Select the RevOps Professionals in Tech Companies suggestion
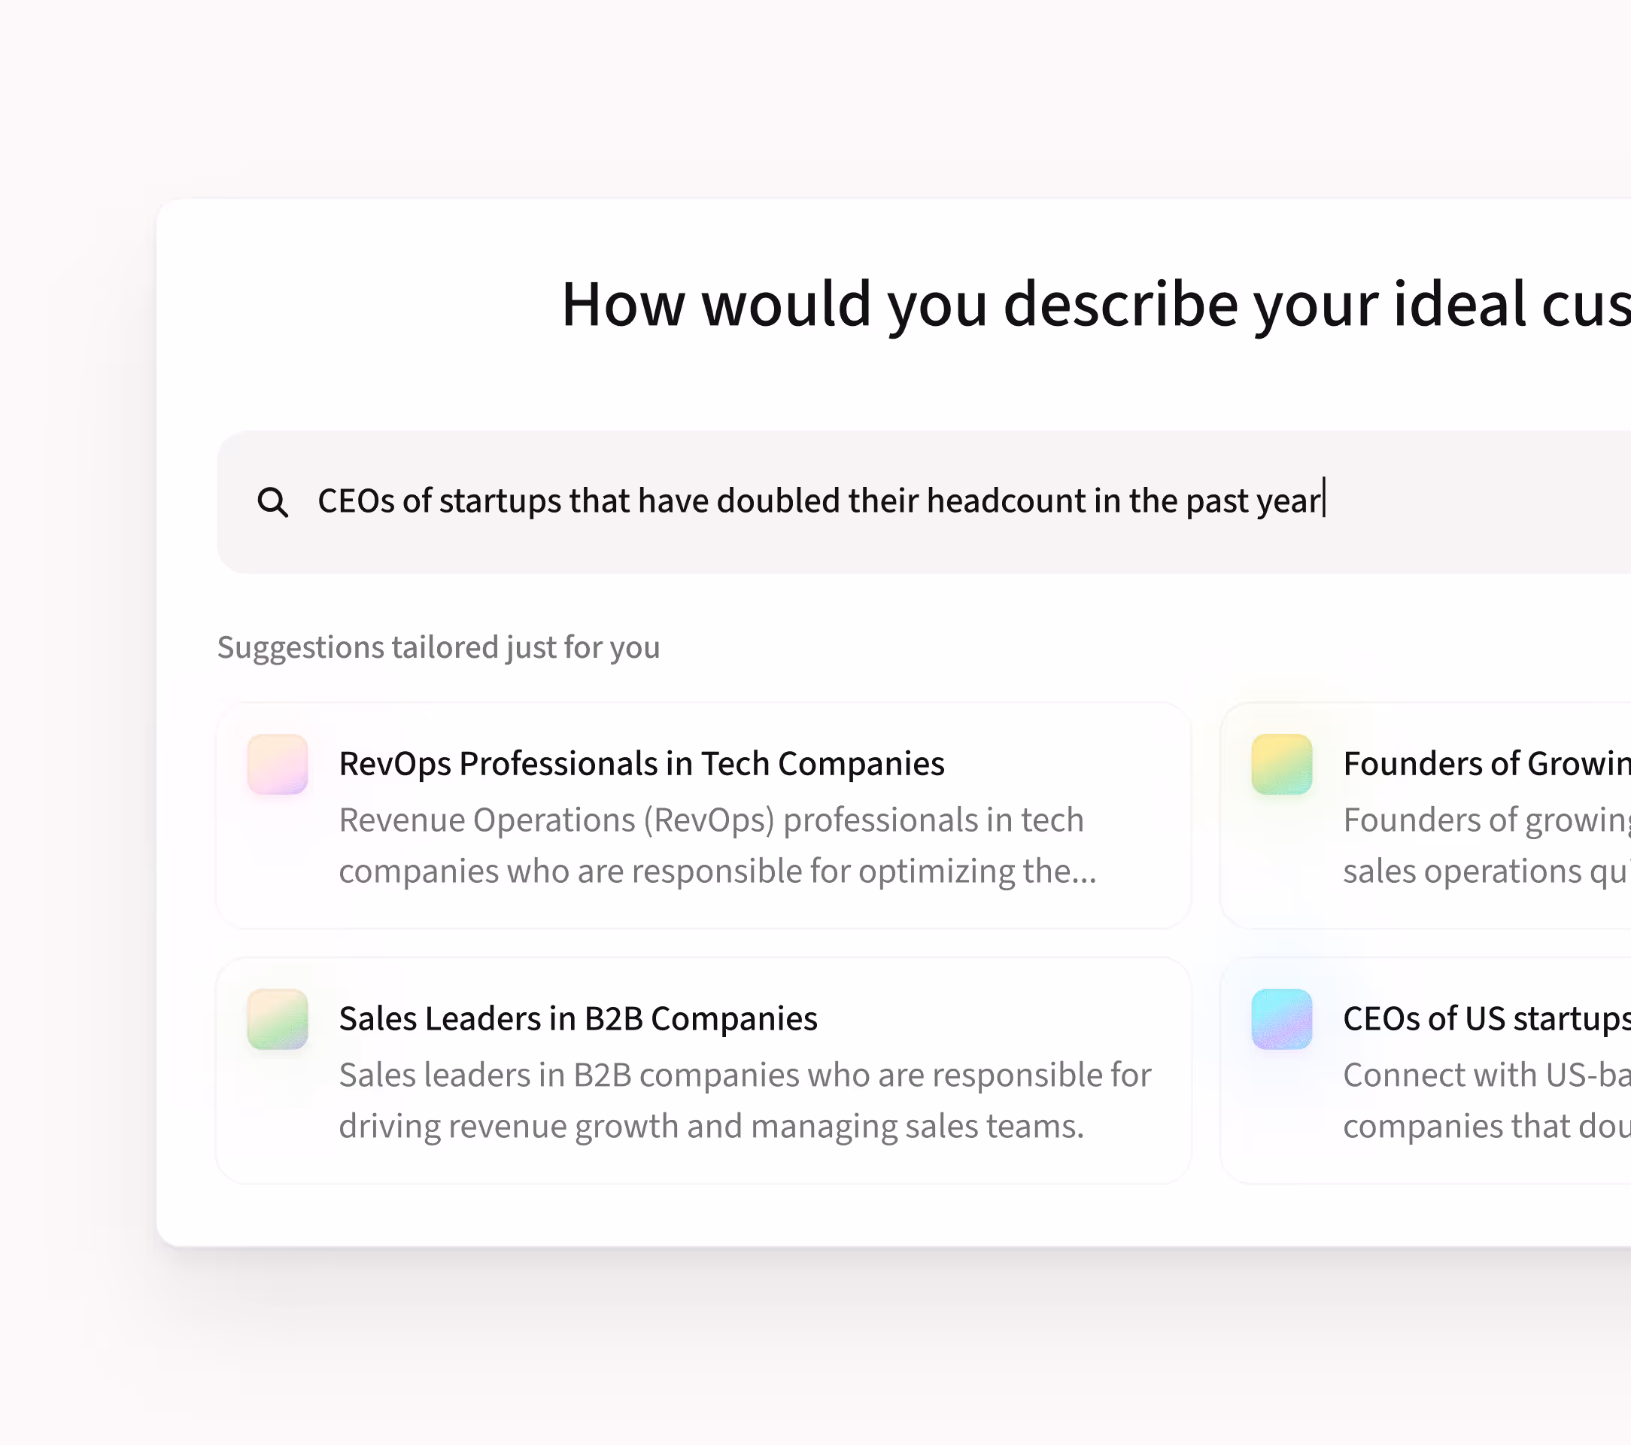This screenshot has width=1631, height=1445. click(702, 814)
